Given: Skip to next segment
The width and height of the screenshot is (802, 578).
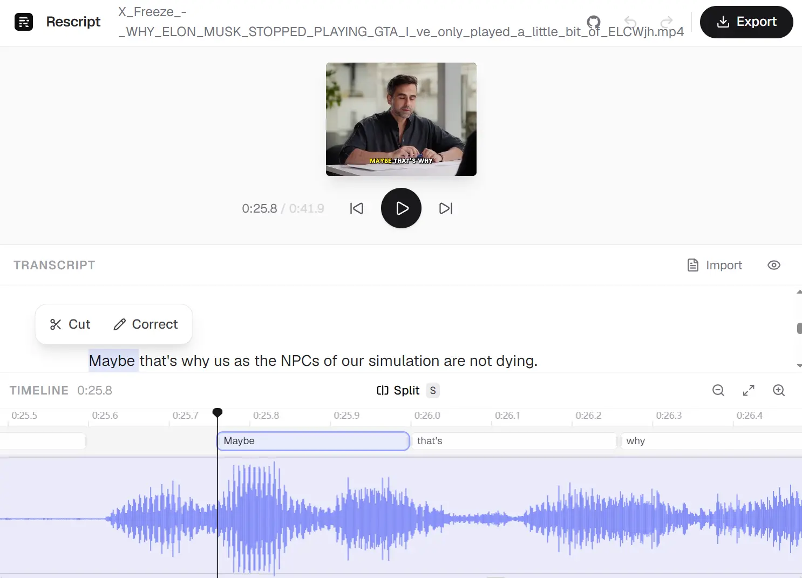Looking at the screenshot, I should point(446,208).
